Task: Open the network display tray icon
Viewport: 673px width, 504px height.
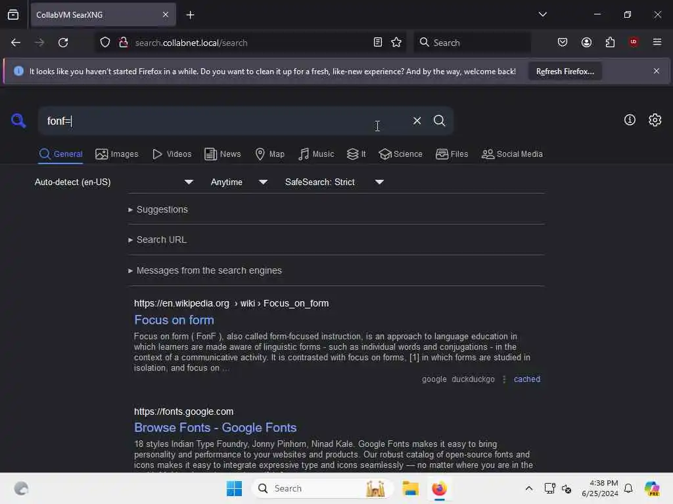Action: point(549,488)
